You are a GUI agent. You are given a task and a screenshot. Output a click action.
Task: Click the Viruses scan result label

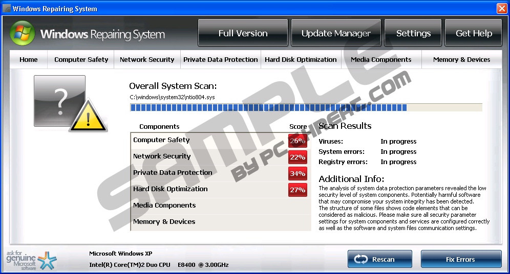pyautogui.click(x=331, y=141)
